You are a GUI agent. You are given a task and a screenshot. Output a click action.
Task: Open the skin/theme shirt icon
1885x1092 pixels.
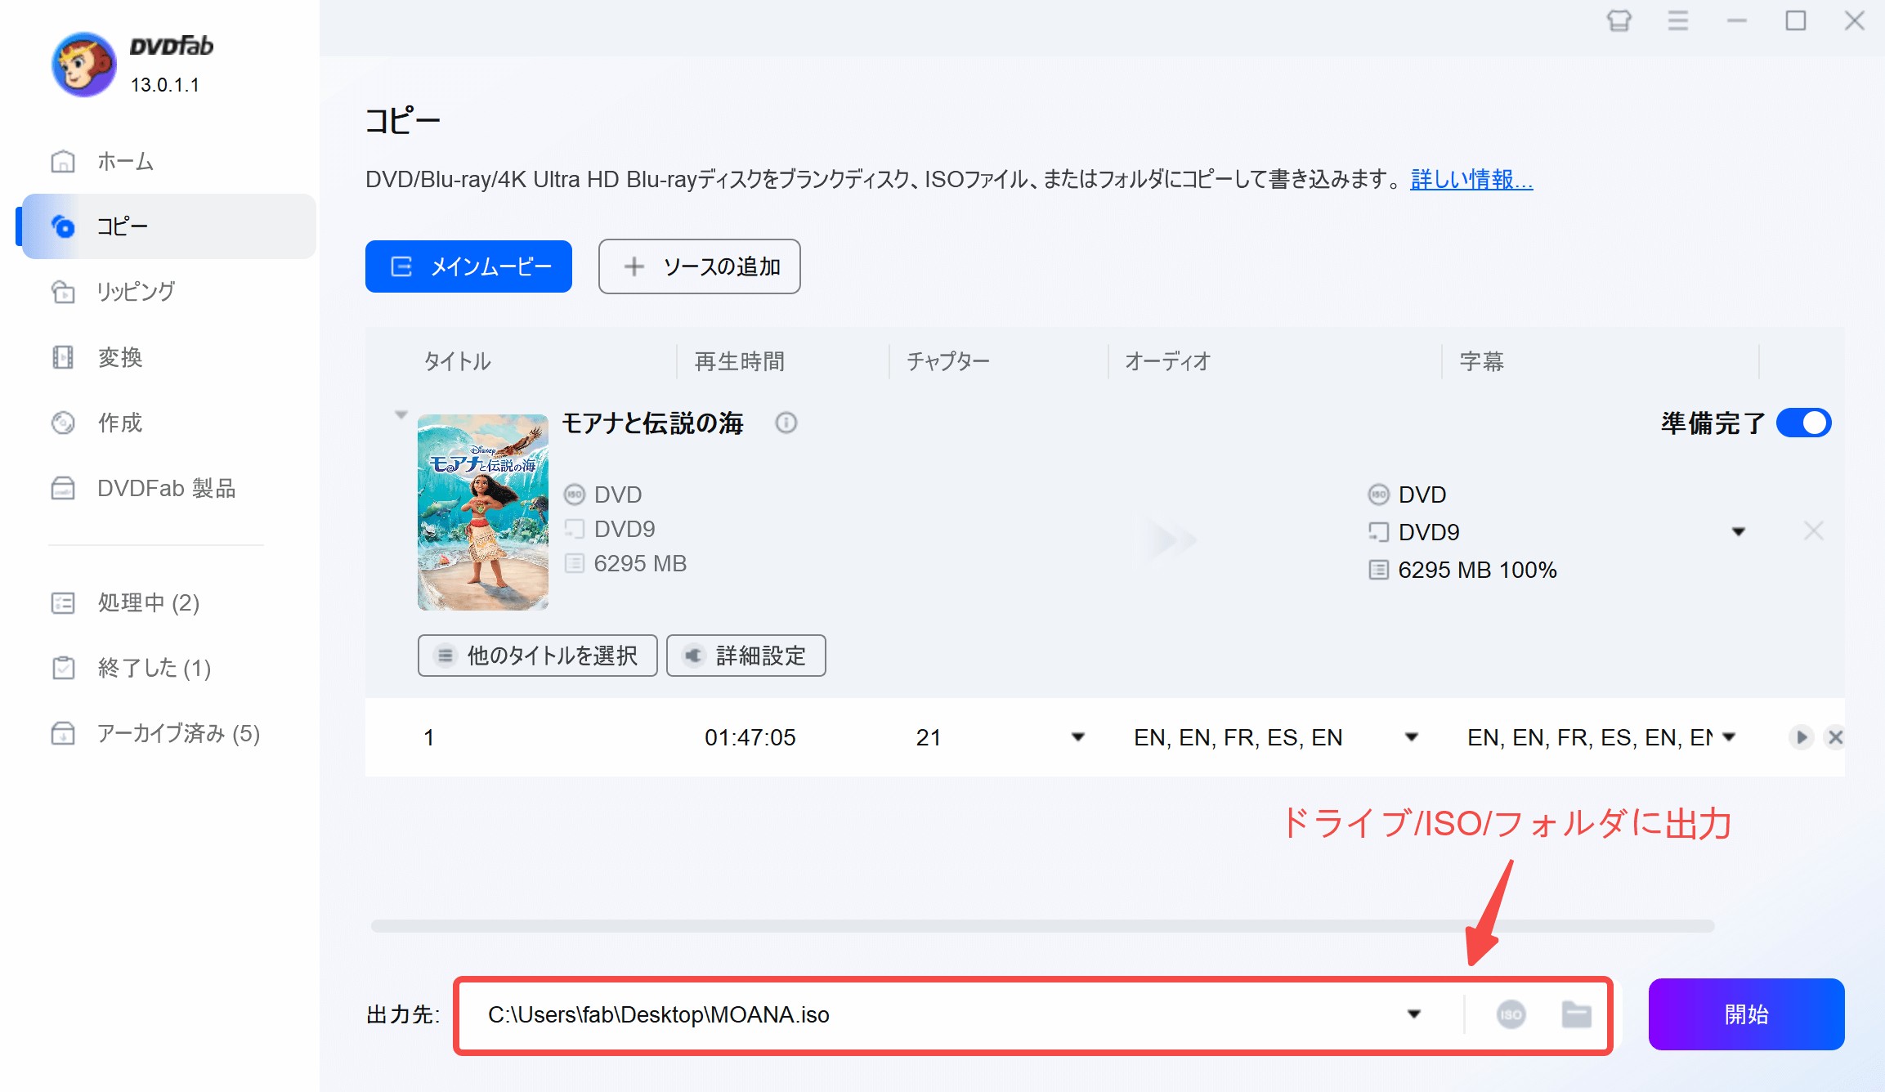(1619, 20)
